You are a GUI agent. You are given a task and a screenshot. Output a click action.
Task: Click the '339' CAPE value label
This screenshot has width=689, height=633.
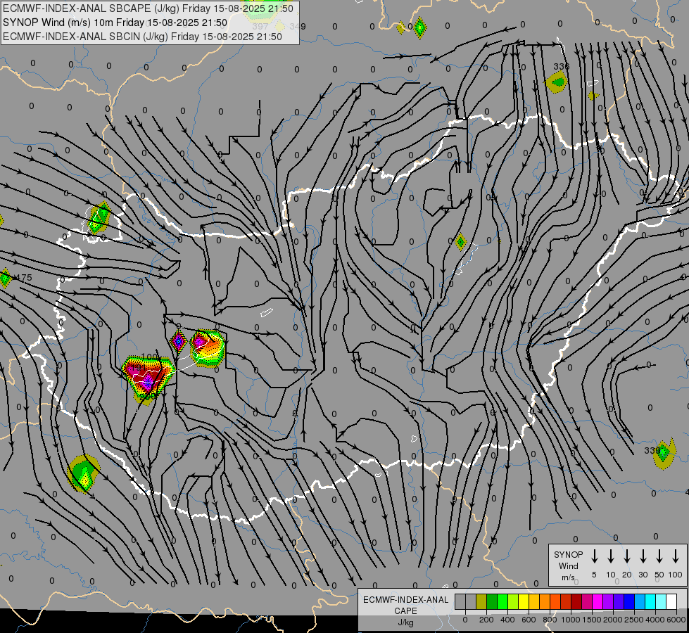652,450
